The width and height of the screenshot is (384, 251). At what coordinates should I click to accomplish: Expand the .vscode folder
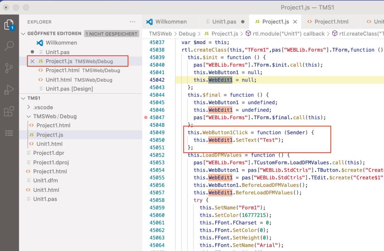pyautogui.click(x=29, y=107)
